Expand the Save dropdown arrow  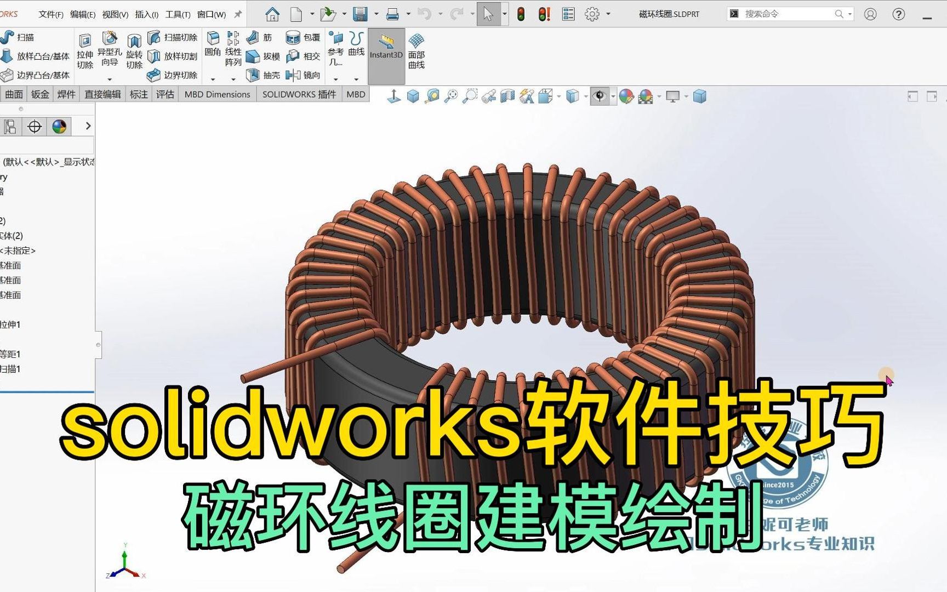pos(376,14)
